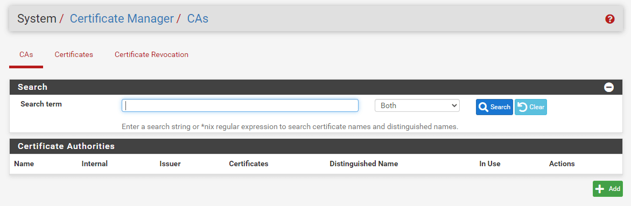Go to Certificate Manager breadcrumb link
Image resolution: width=631 pixels, height=206 pixels.
[122, 18]
